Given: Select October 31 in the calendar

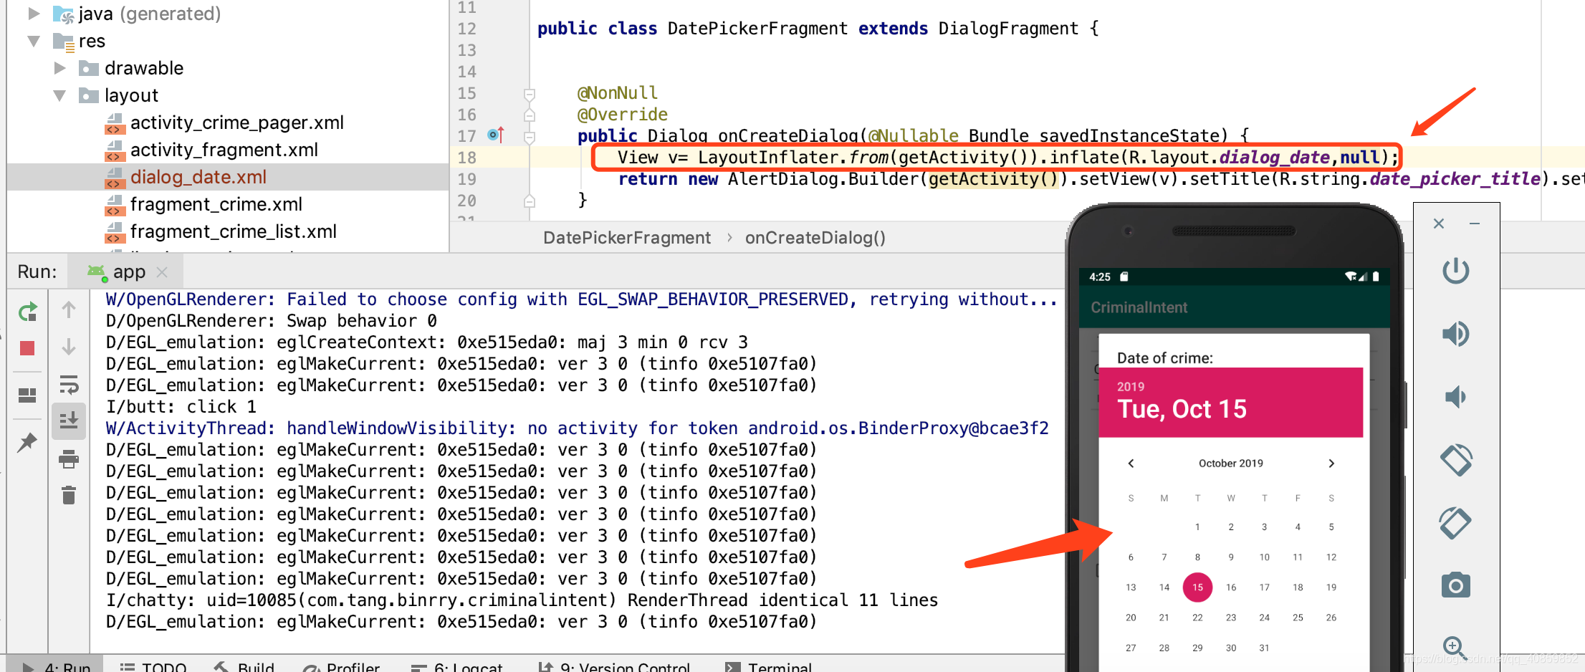Looking at the screenshot, I should point(1264,648).
